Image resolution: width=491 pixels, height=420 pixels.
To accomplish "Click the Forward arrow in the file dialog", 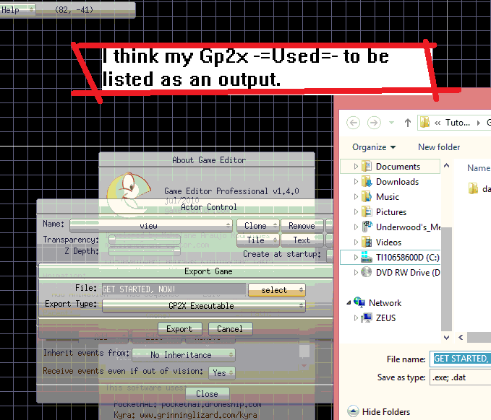I will (x=374, y=123).
